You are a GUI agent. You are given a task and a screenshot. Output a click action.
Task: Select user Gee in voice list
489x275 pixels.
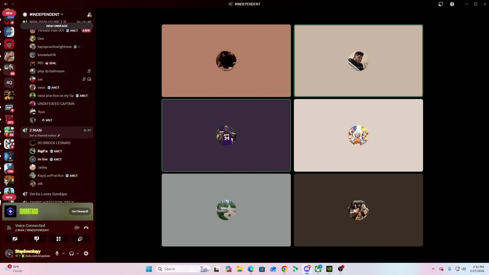[40, 39]
